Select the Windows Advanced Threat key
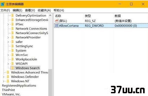 tap(30, 72)
